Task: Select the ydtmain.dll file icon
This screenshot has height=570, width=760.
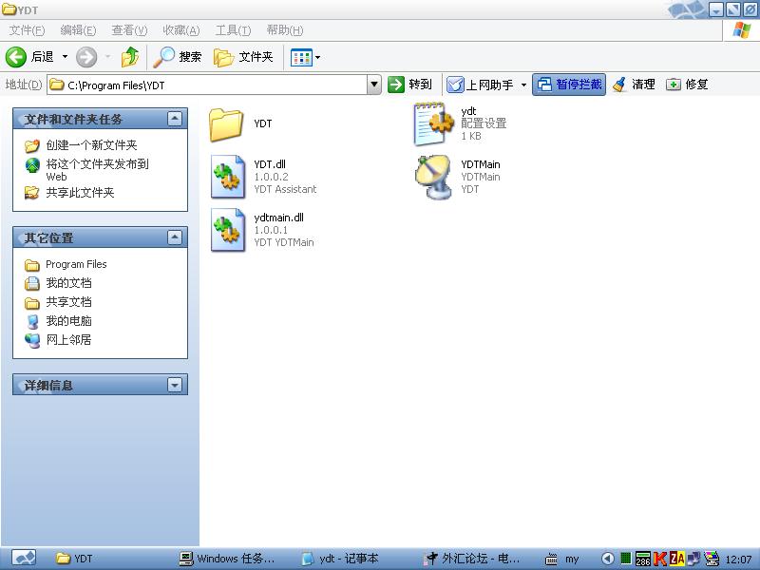Action: click(228, 230)
